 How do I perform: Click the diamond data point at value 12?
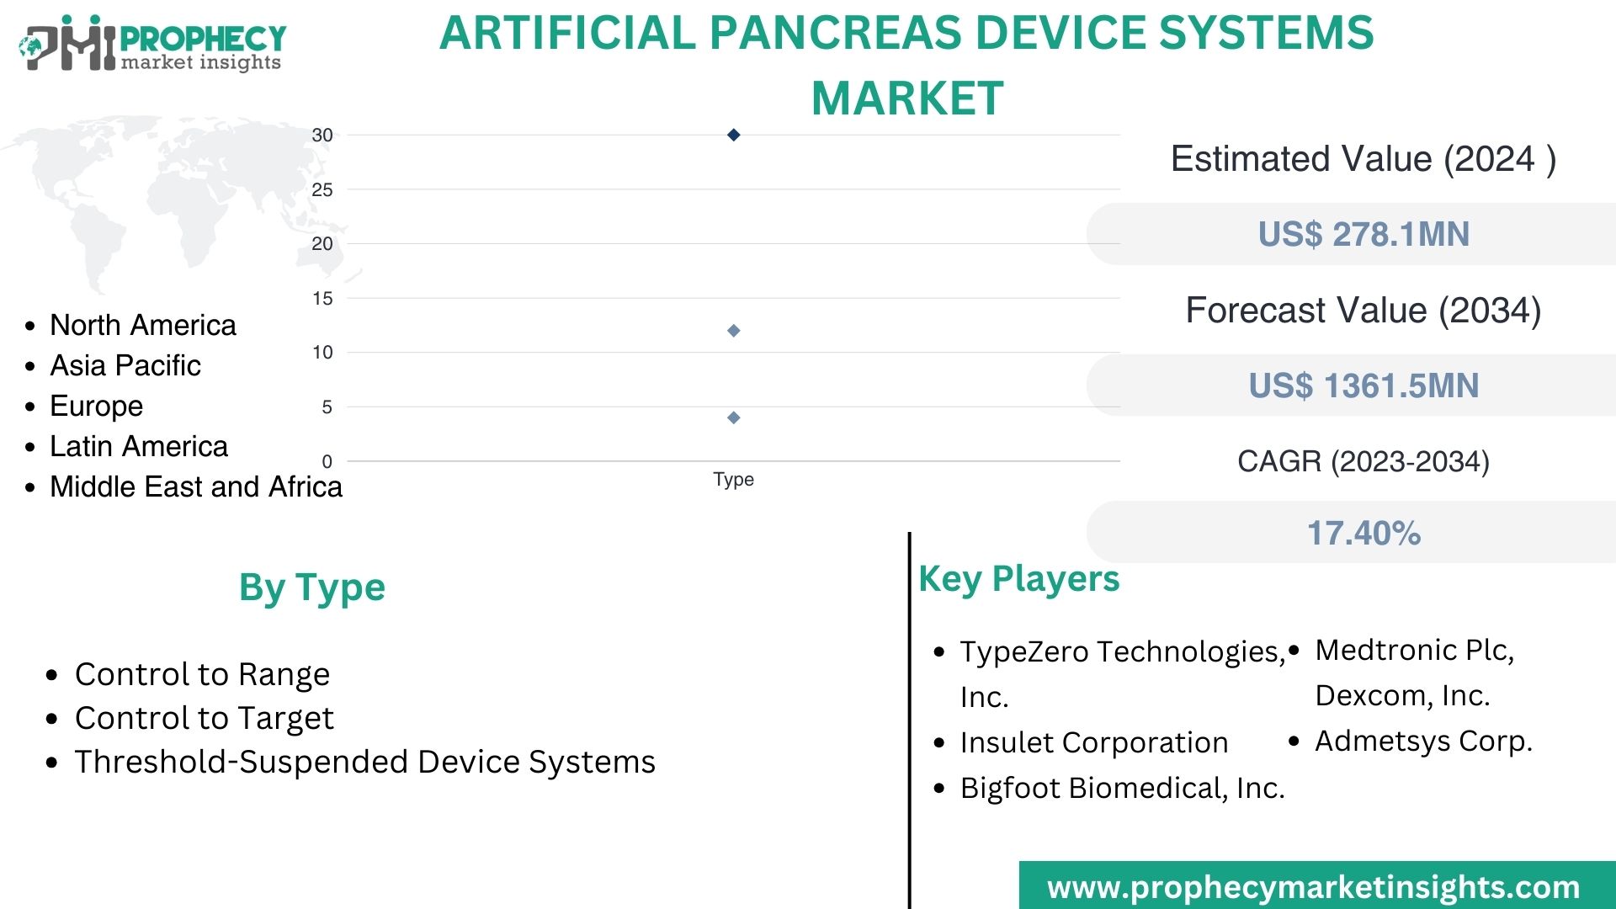click(732, 330)
